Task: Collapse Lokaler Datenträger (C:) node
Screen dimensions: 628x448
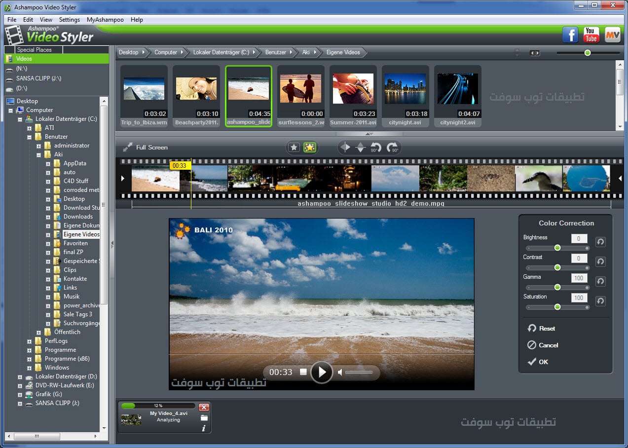Action: click(20, 119)
